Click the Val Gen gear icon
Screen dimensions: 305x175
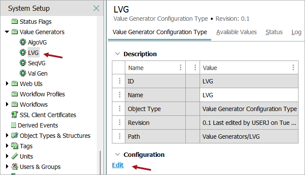click(23, 73)
